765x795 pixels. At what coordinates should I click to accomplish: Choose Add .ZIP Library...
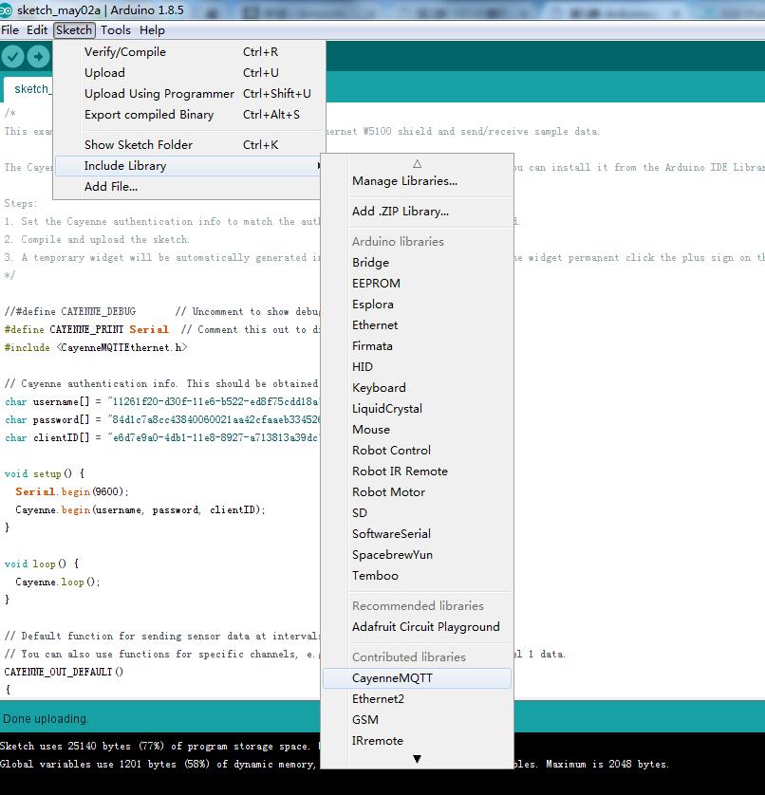[417, 212]
